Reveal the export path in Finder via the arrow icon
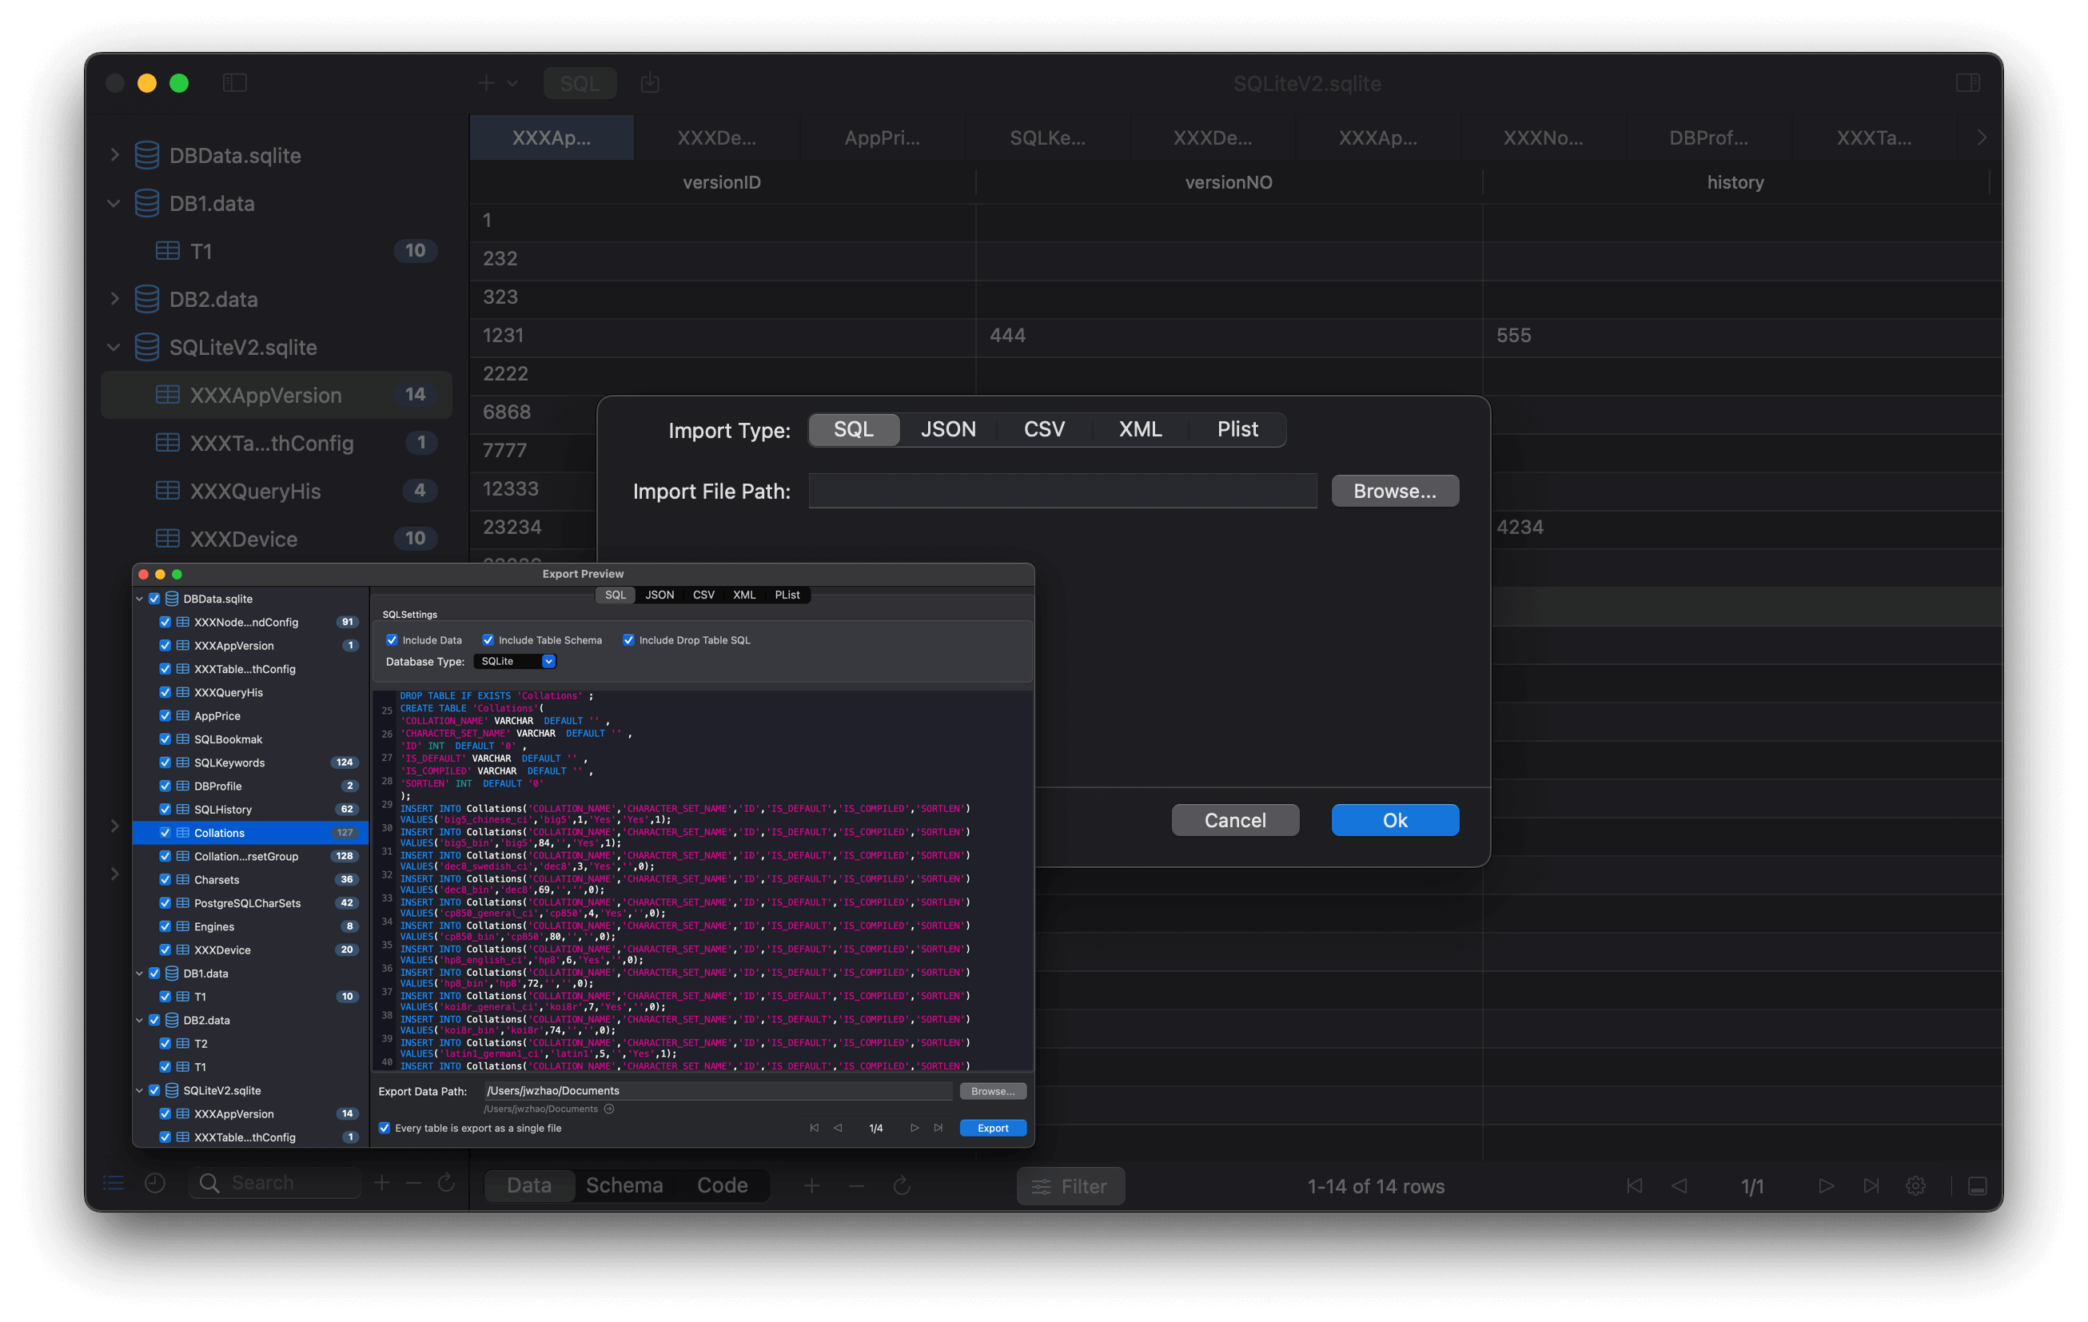 coord(610,1109)
